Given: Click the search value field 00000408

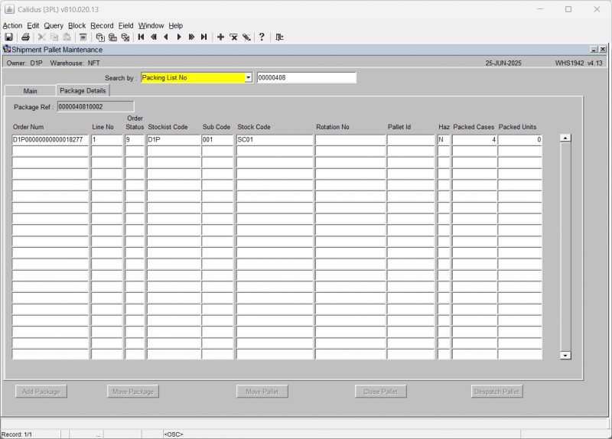Looking at the screenshot, I should coord(307,78).
